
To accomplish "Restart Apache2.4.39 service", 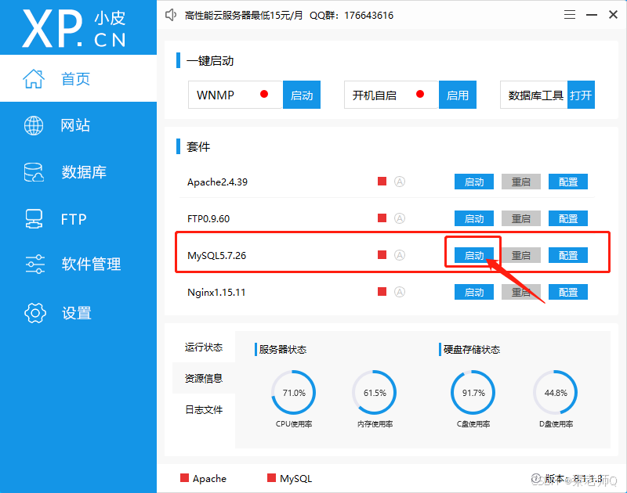I will pos(520,182).
